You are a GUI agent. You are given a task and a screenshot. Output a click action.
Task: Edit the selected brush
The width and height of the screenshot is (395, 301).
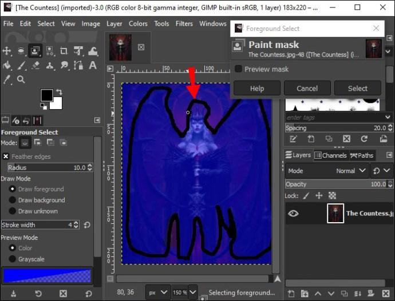[293, 139]
